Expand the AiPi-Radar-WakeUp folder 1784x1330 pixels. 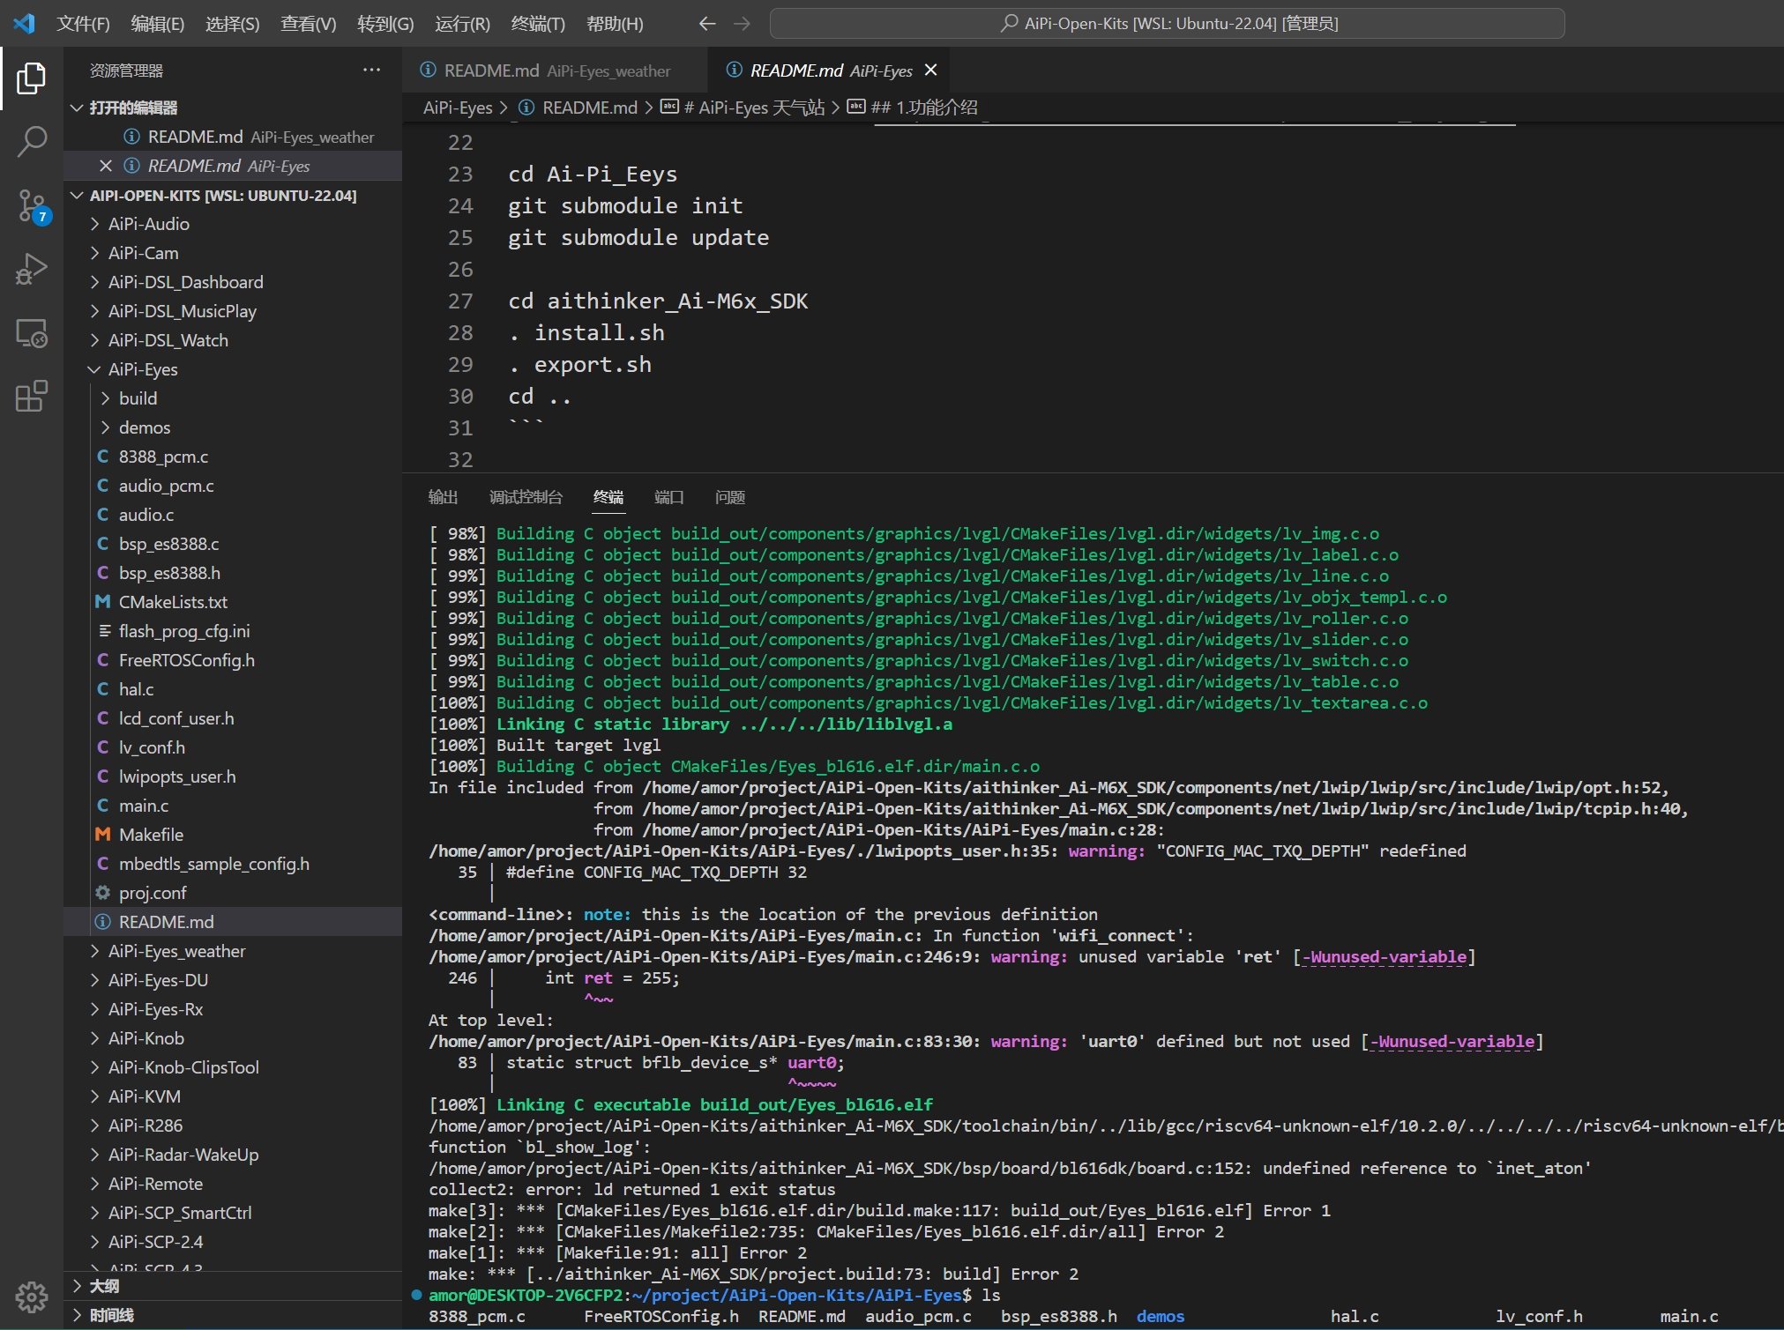coord(233,1155)
